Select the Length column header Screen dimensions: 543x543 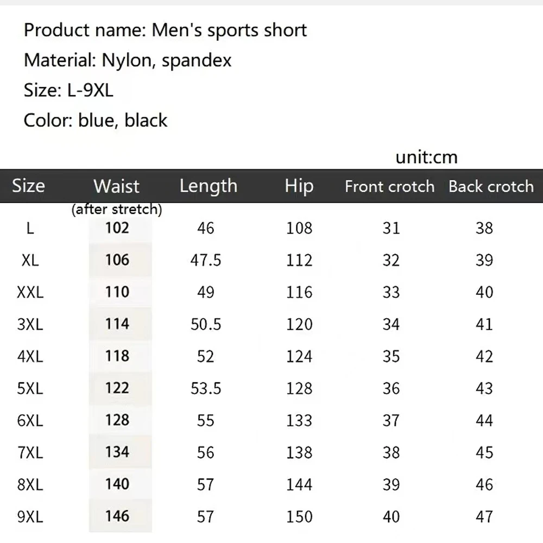click(209, 186)
